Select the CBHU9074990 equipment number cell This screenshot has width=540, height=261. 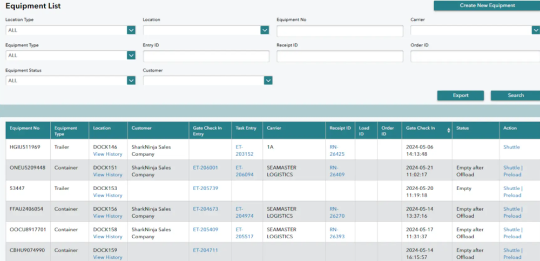click(x=27, y=251)
